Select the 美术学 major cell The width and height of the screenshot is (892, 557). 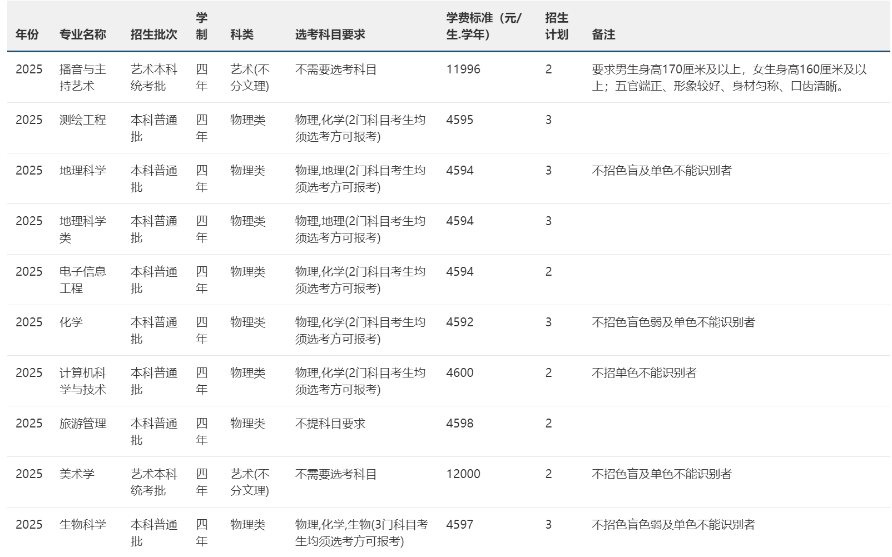[77, 474]
